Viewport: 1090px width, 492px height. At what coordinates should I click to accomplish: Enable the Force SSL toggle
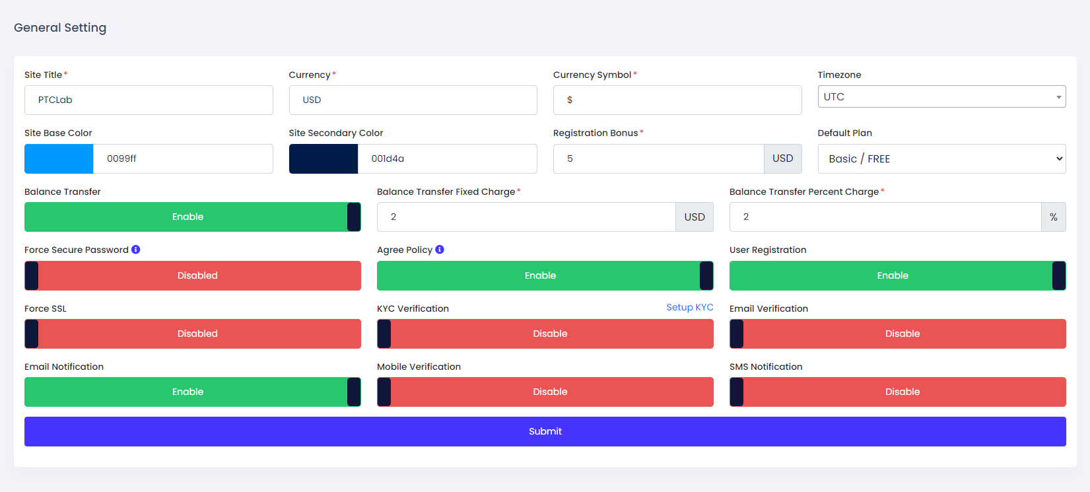192,334
